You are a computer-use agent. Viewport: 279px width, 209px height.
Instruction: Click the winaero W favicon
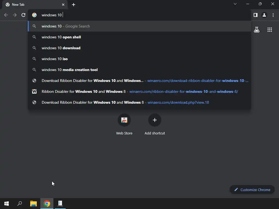(x=34, y=91)
